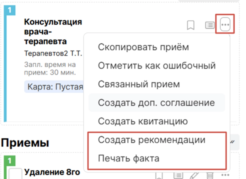Screen dimensions: 246x179
Task: Open the Консультация врача-терапевта title
Action: click(53, 31)
